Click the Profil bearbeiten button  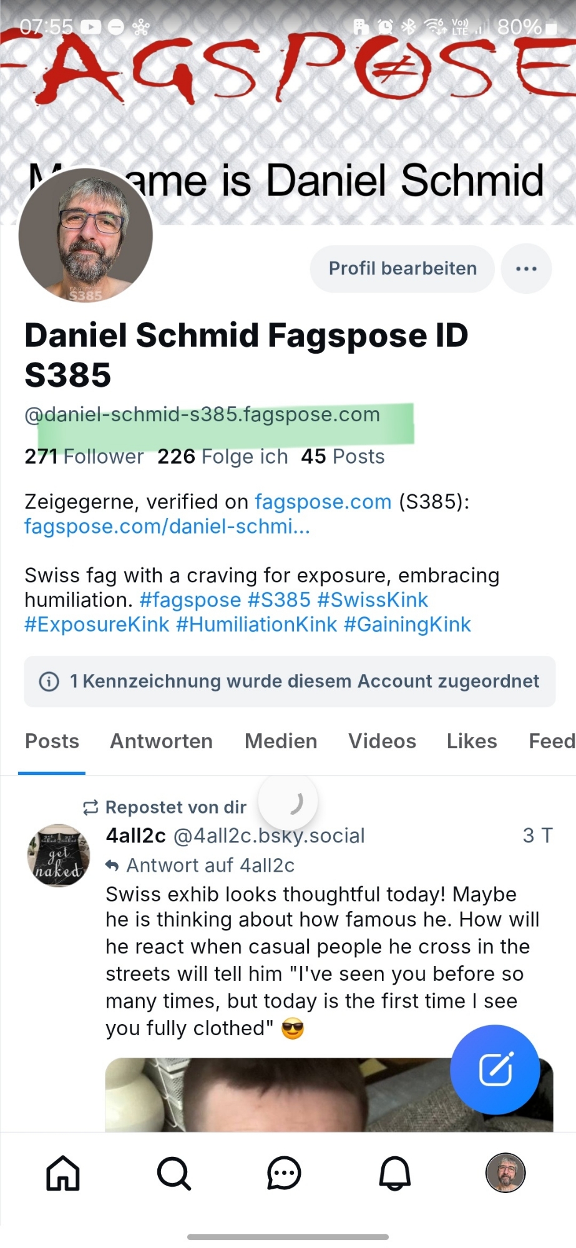coord(403,268)
